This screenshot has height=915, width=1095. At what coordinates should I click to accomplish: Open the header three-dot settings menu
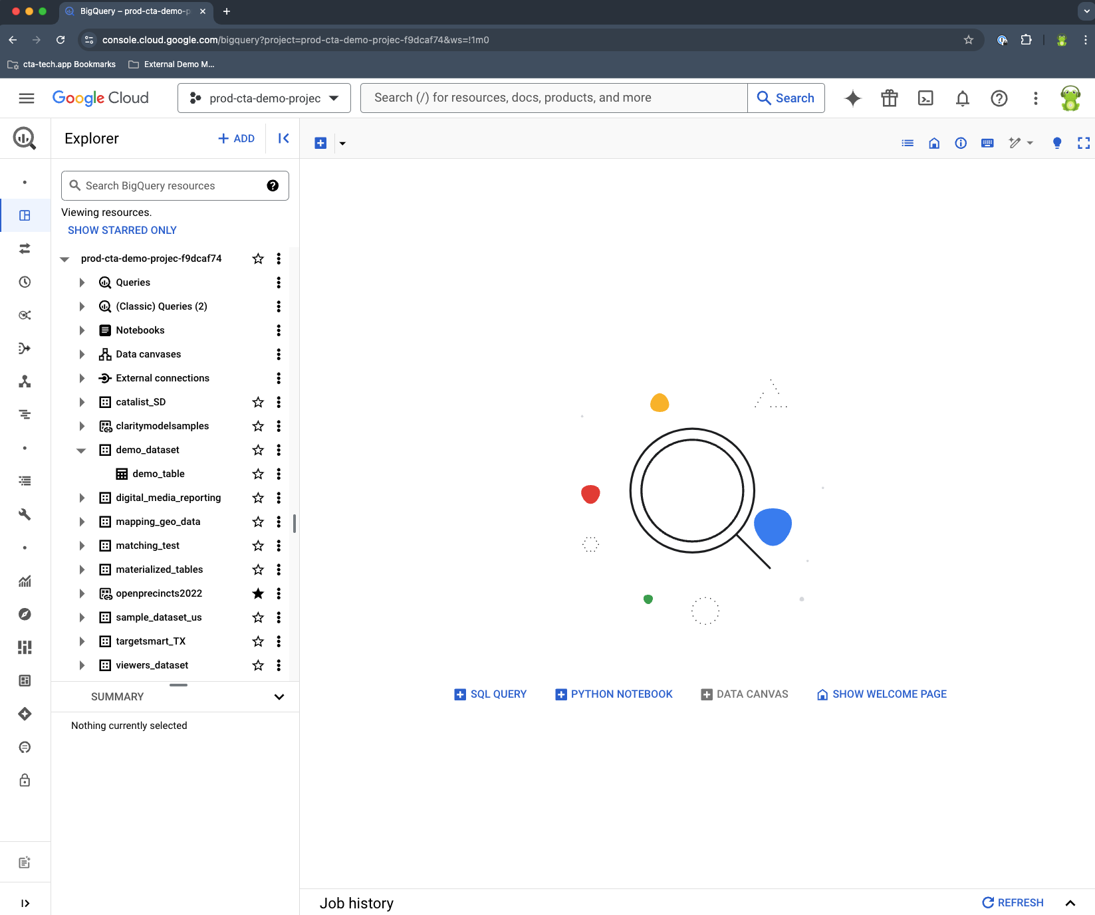[1035, 98]
